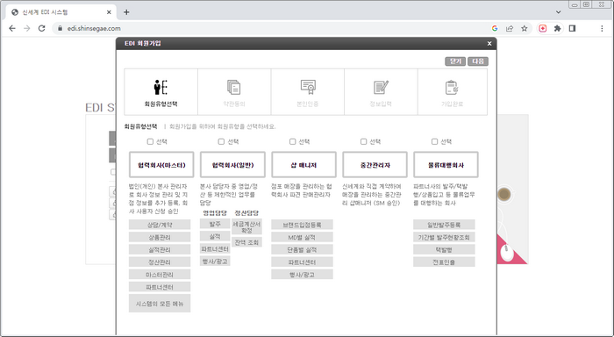Select the 중간관리자 member type box
The width and height of the screenshot is (614, 337).
pos(375,165)
